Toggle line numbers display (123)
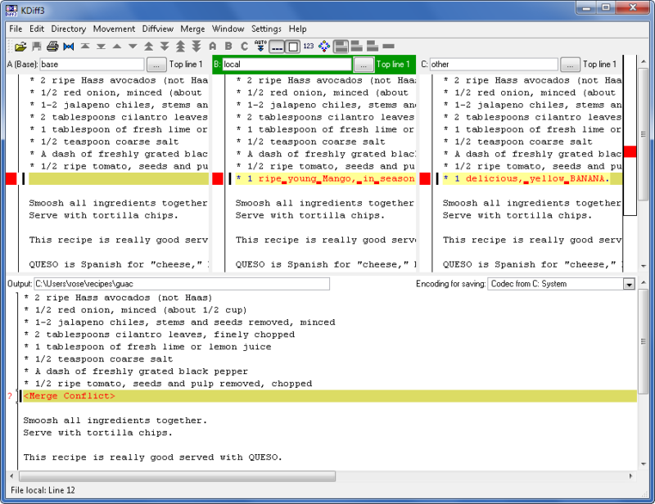The image size is (655, 504). point(308,47)
